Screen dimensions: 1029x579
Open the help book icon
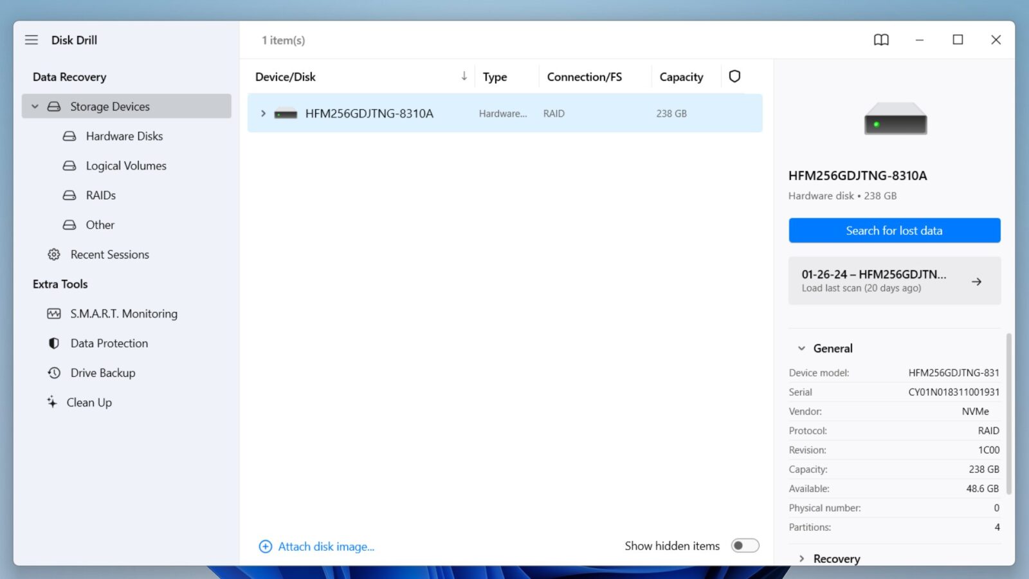click(881, 40)
